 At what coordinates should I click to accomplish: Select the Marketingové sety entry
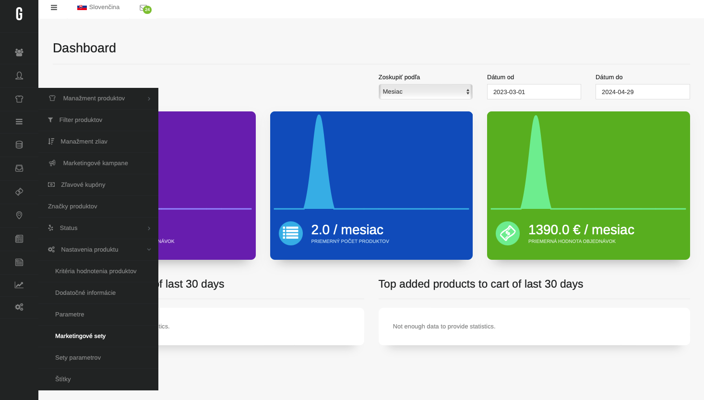98,336
